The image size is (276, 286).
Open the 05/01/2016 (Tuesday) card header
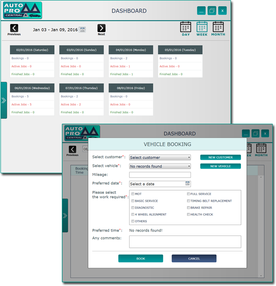(x=180, y=50)
